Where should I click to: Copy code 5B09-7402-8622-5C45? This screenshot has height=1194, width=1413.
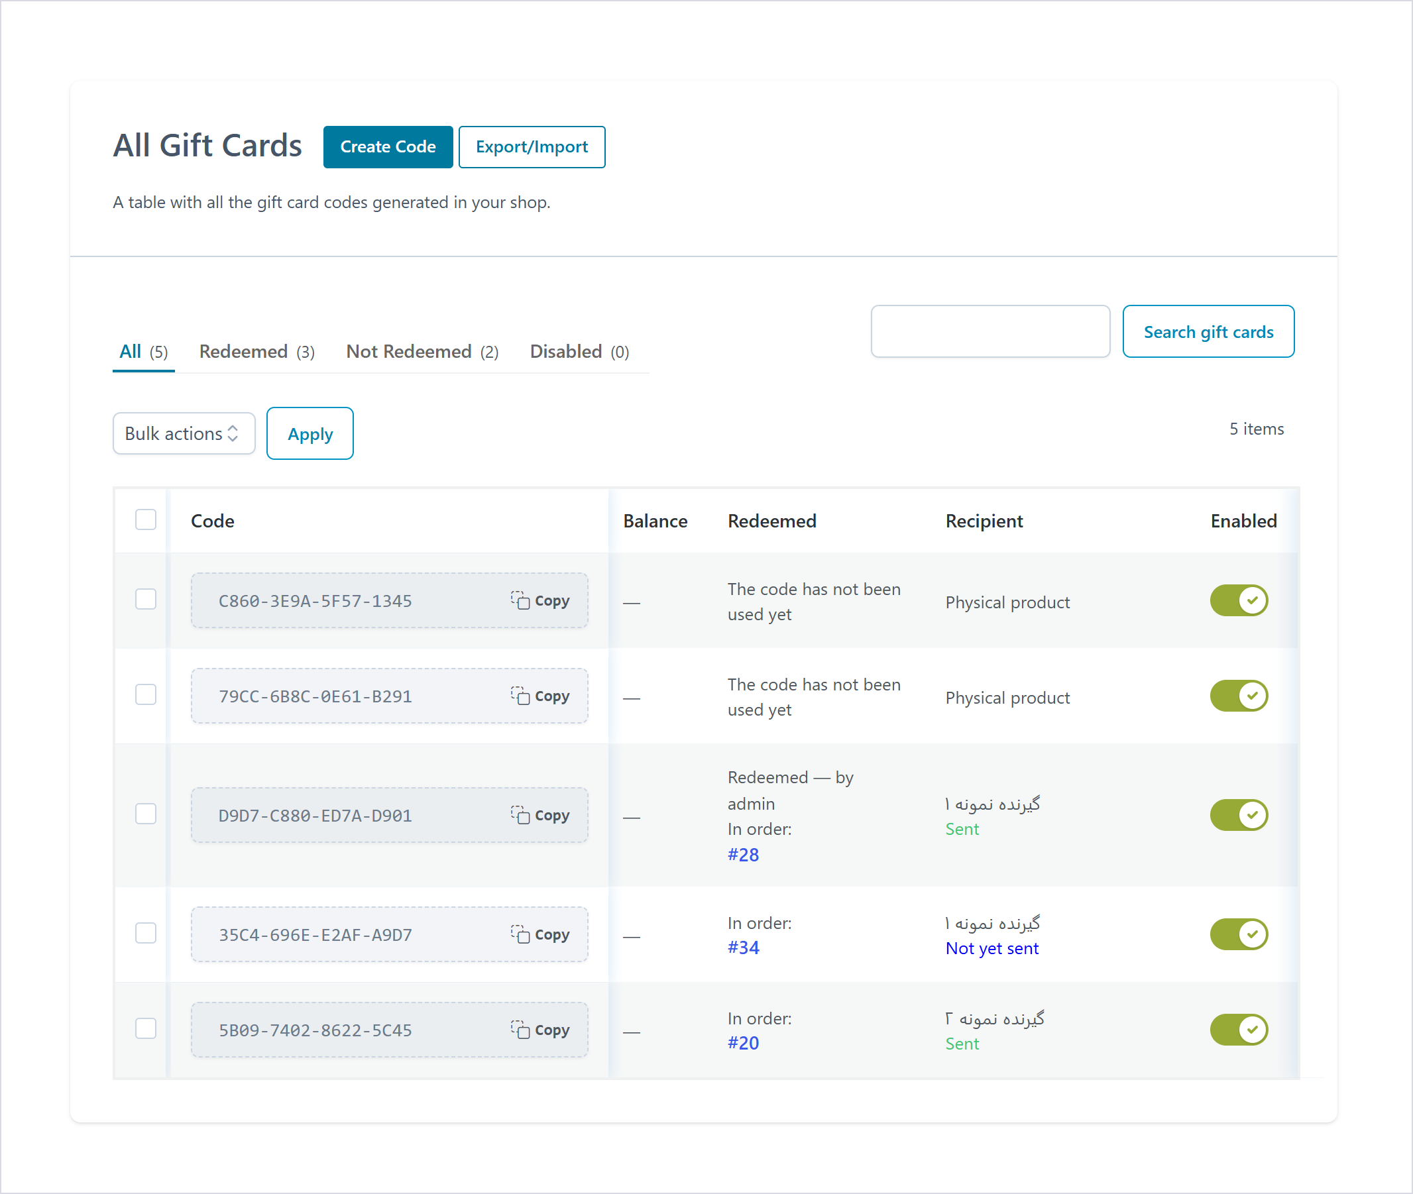[540, 1030]
